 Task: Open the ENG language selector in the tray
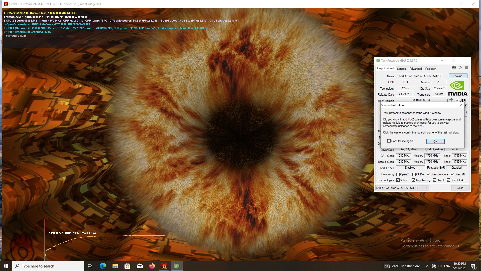click(447, 266)
